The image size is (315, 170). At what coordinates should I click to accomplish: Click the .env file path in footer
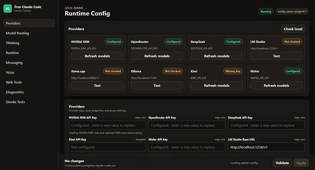point(90,166)
